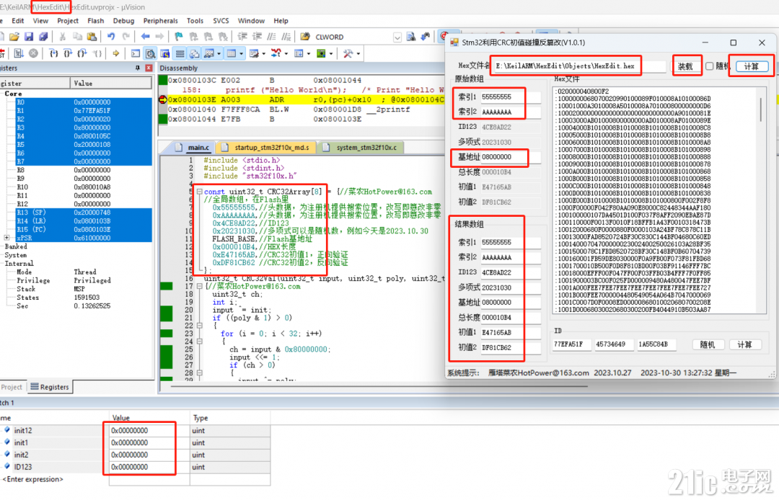This screenshot has height=500, width=779.
Task: Open file with the toolbar folder icon
Action: point(14,37)
